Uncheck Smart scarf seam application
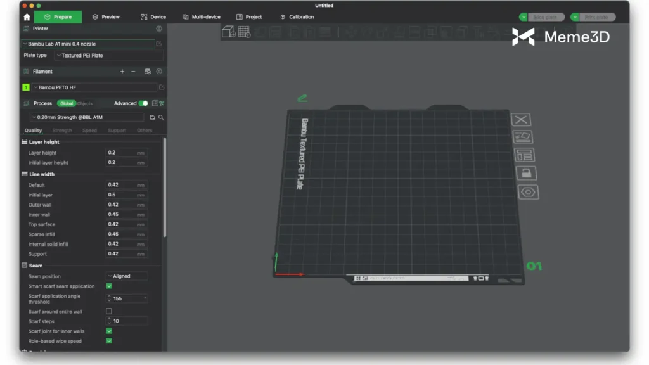 (109, 286)
